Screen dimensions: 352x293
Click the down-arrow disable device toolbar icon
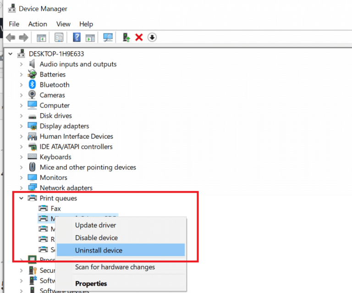152,38
